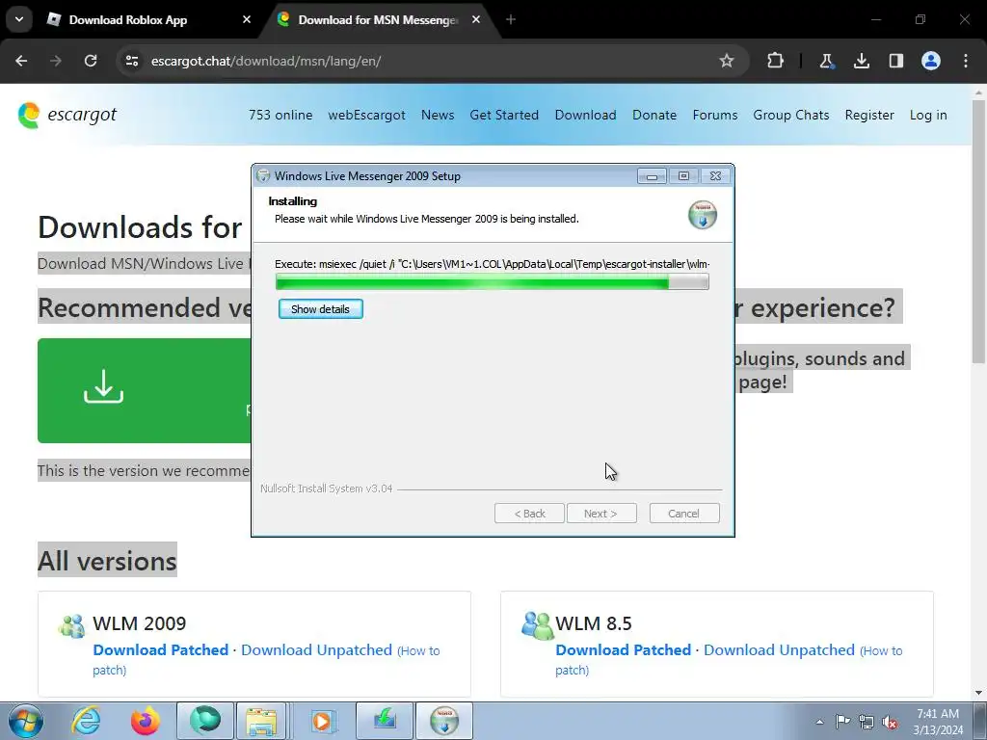The height and width of the screenshot is (740, 987).
Task: Launch Internet Explorer from taskbar
Action: 85,721
